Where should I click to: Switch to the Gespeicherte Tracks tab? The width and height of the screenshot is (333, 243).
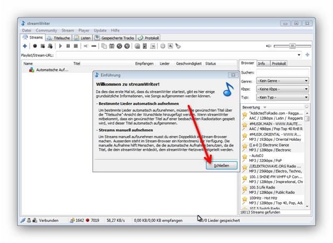[115, 38]
